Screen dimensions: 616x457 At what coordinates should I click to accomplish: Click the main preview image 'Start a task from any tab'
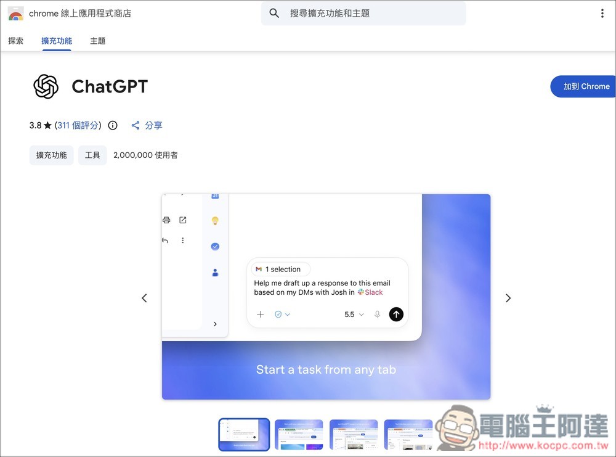(326, 297)
